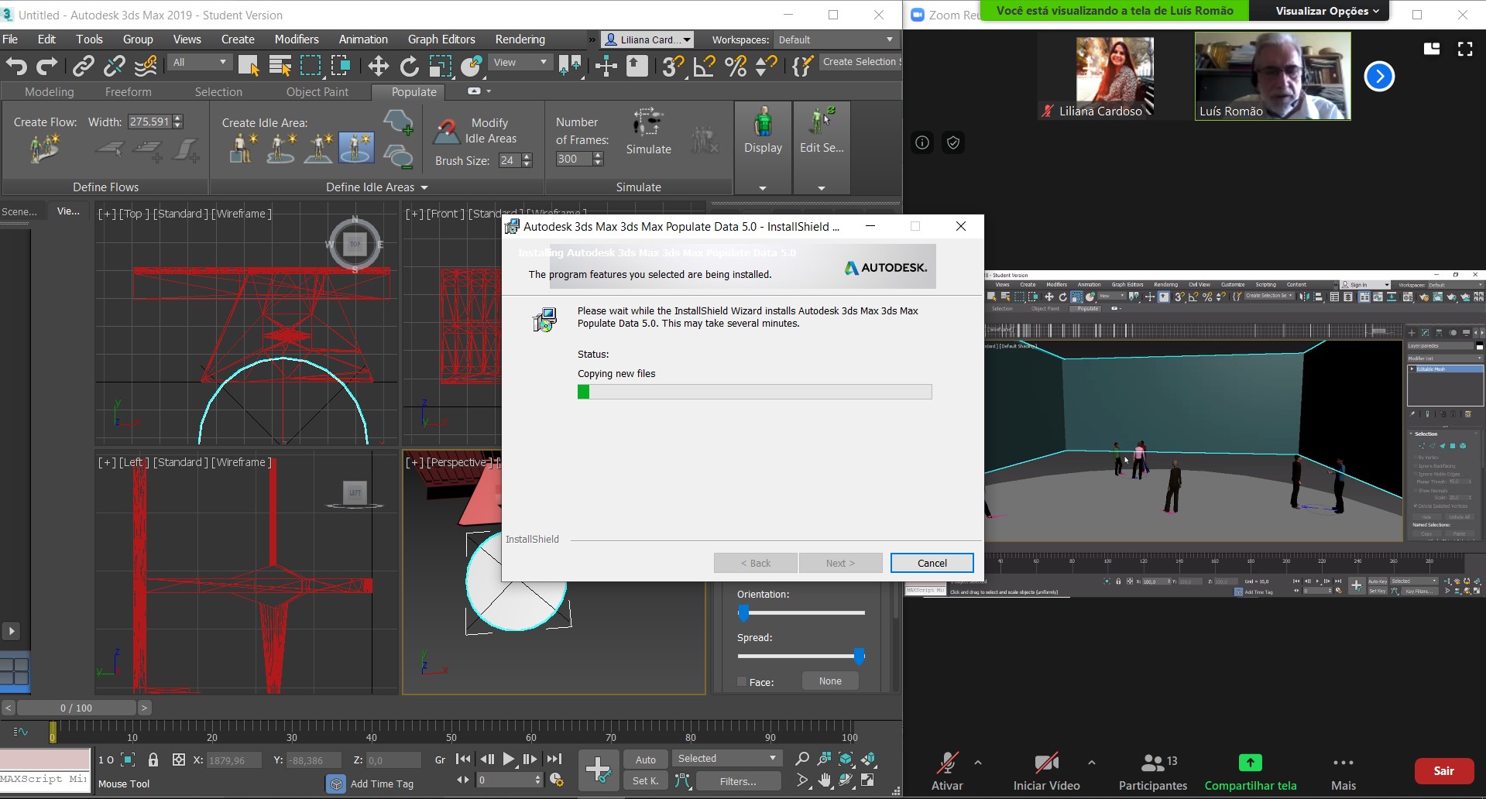The width and height of the screenshot is (1486, 799).
Task: Toggle Window/Crossing selection mode
Action: [341, 67]
